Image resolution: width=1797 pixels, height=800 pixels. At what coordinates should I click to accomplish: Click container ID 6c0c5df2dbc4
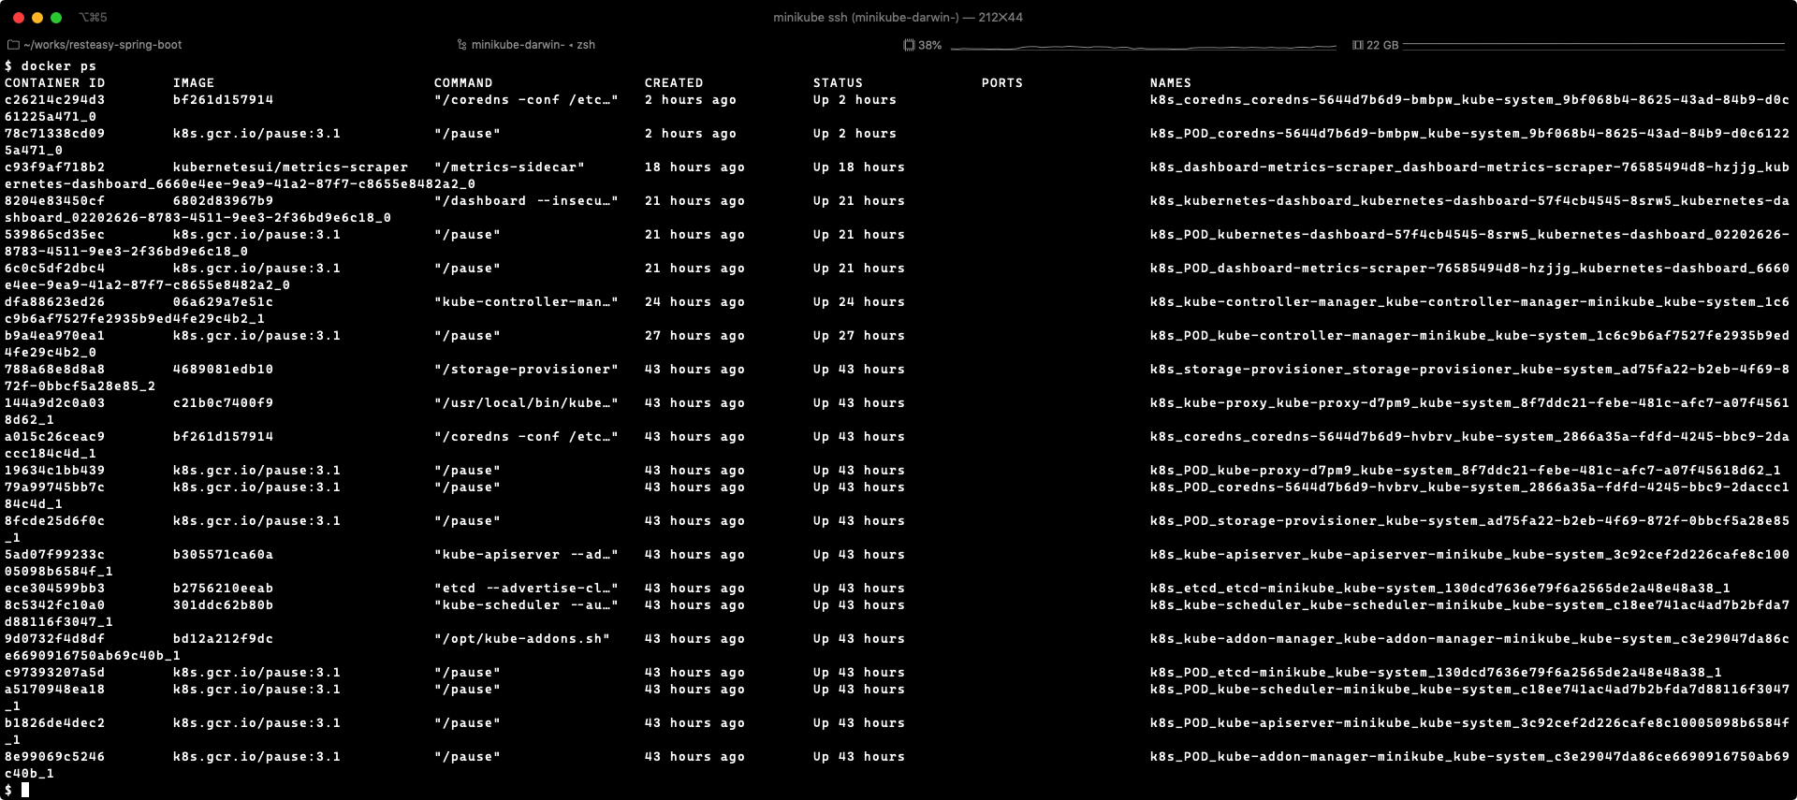click(55, 269)
